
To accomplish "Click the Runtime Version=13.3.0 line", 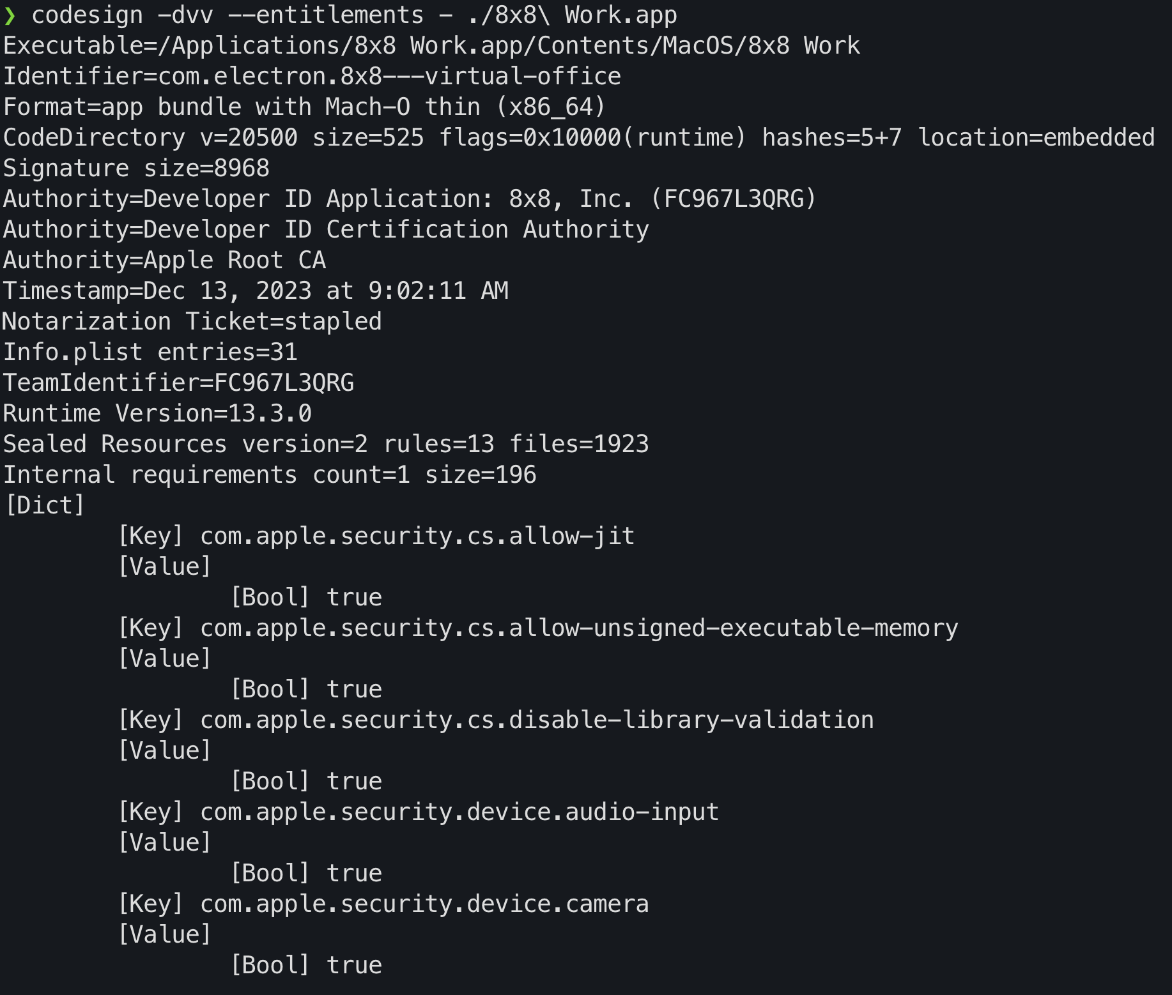I will click(x=157, y=414).
